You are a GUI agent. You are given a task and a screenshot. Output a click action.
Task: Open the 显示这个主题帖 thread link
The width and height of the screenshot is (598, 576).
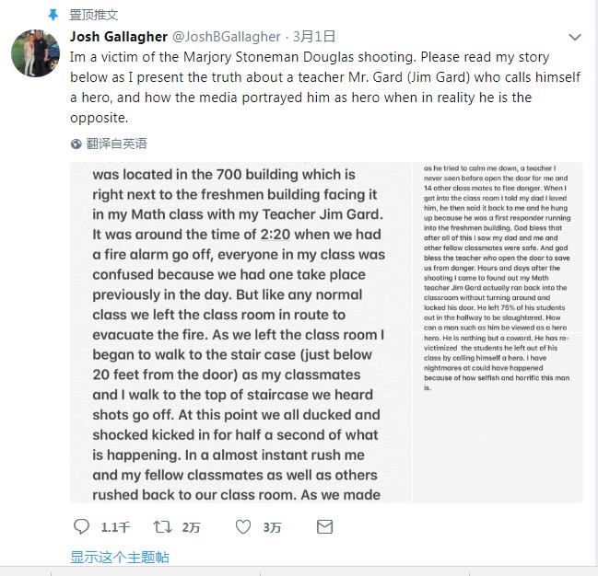(120, 558)
